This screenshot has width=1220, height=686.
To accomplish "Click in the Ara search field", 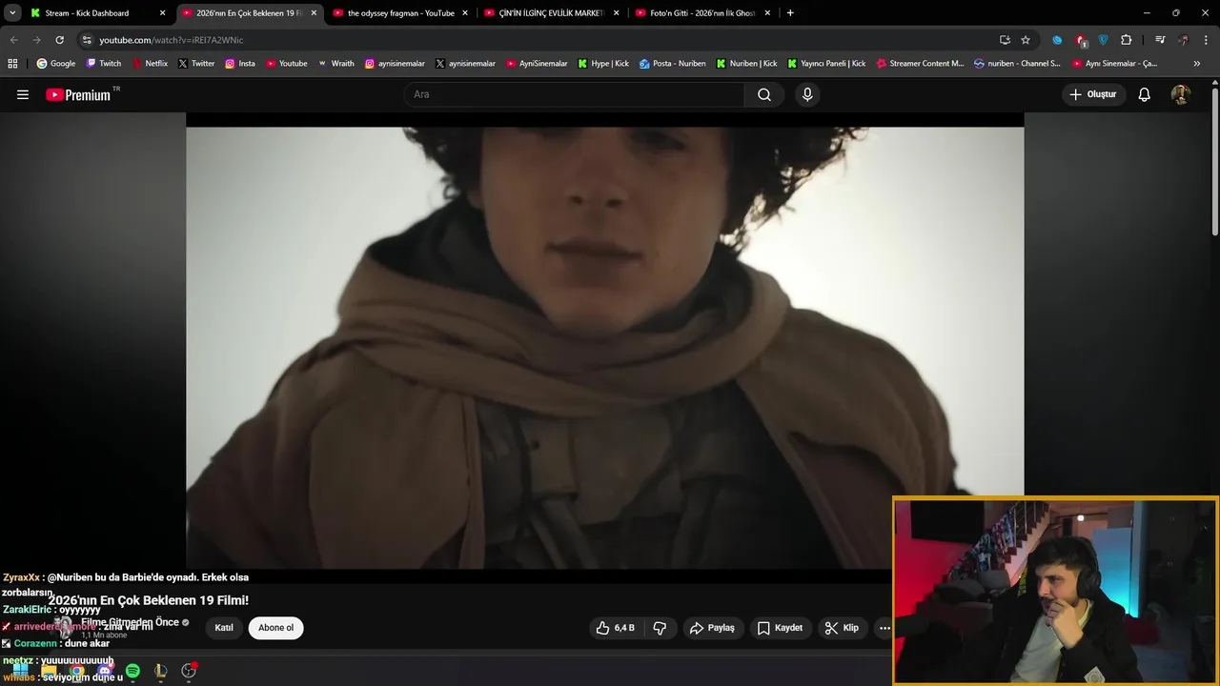I will point(574,94).
